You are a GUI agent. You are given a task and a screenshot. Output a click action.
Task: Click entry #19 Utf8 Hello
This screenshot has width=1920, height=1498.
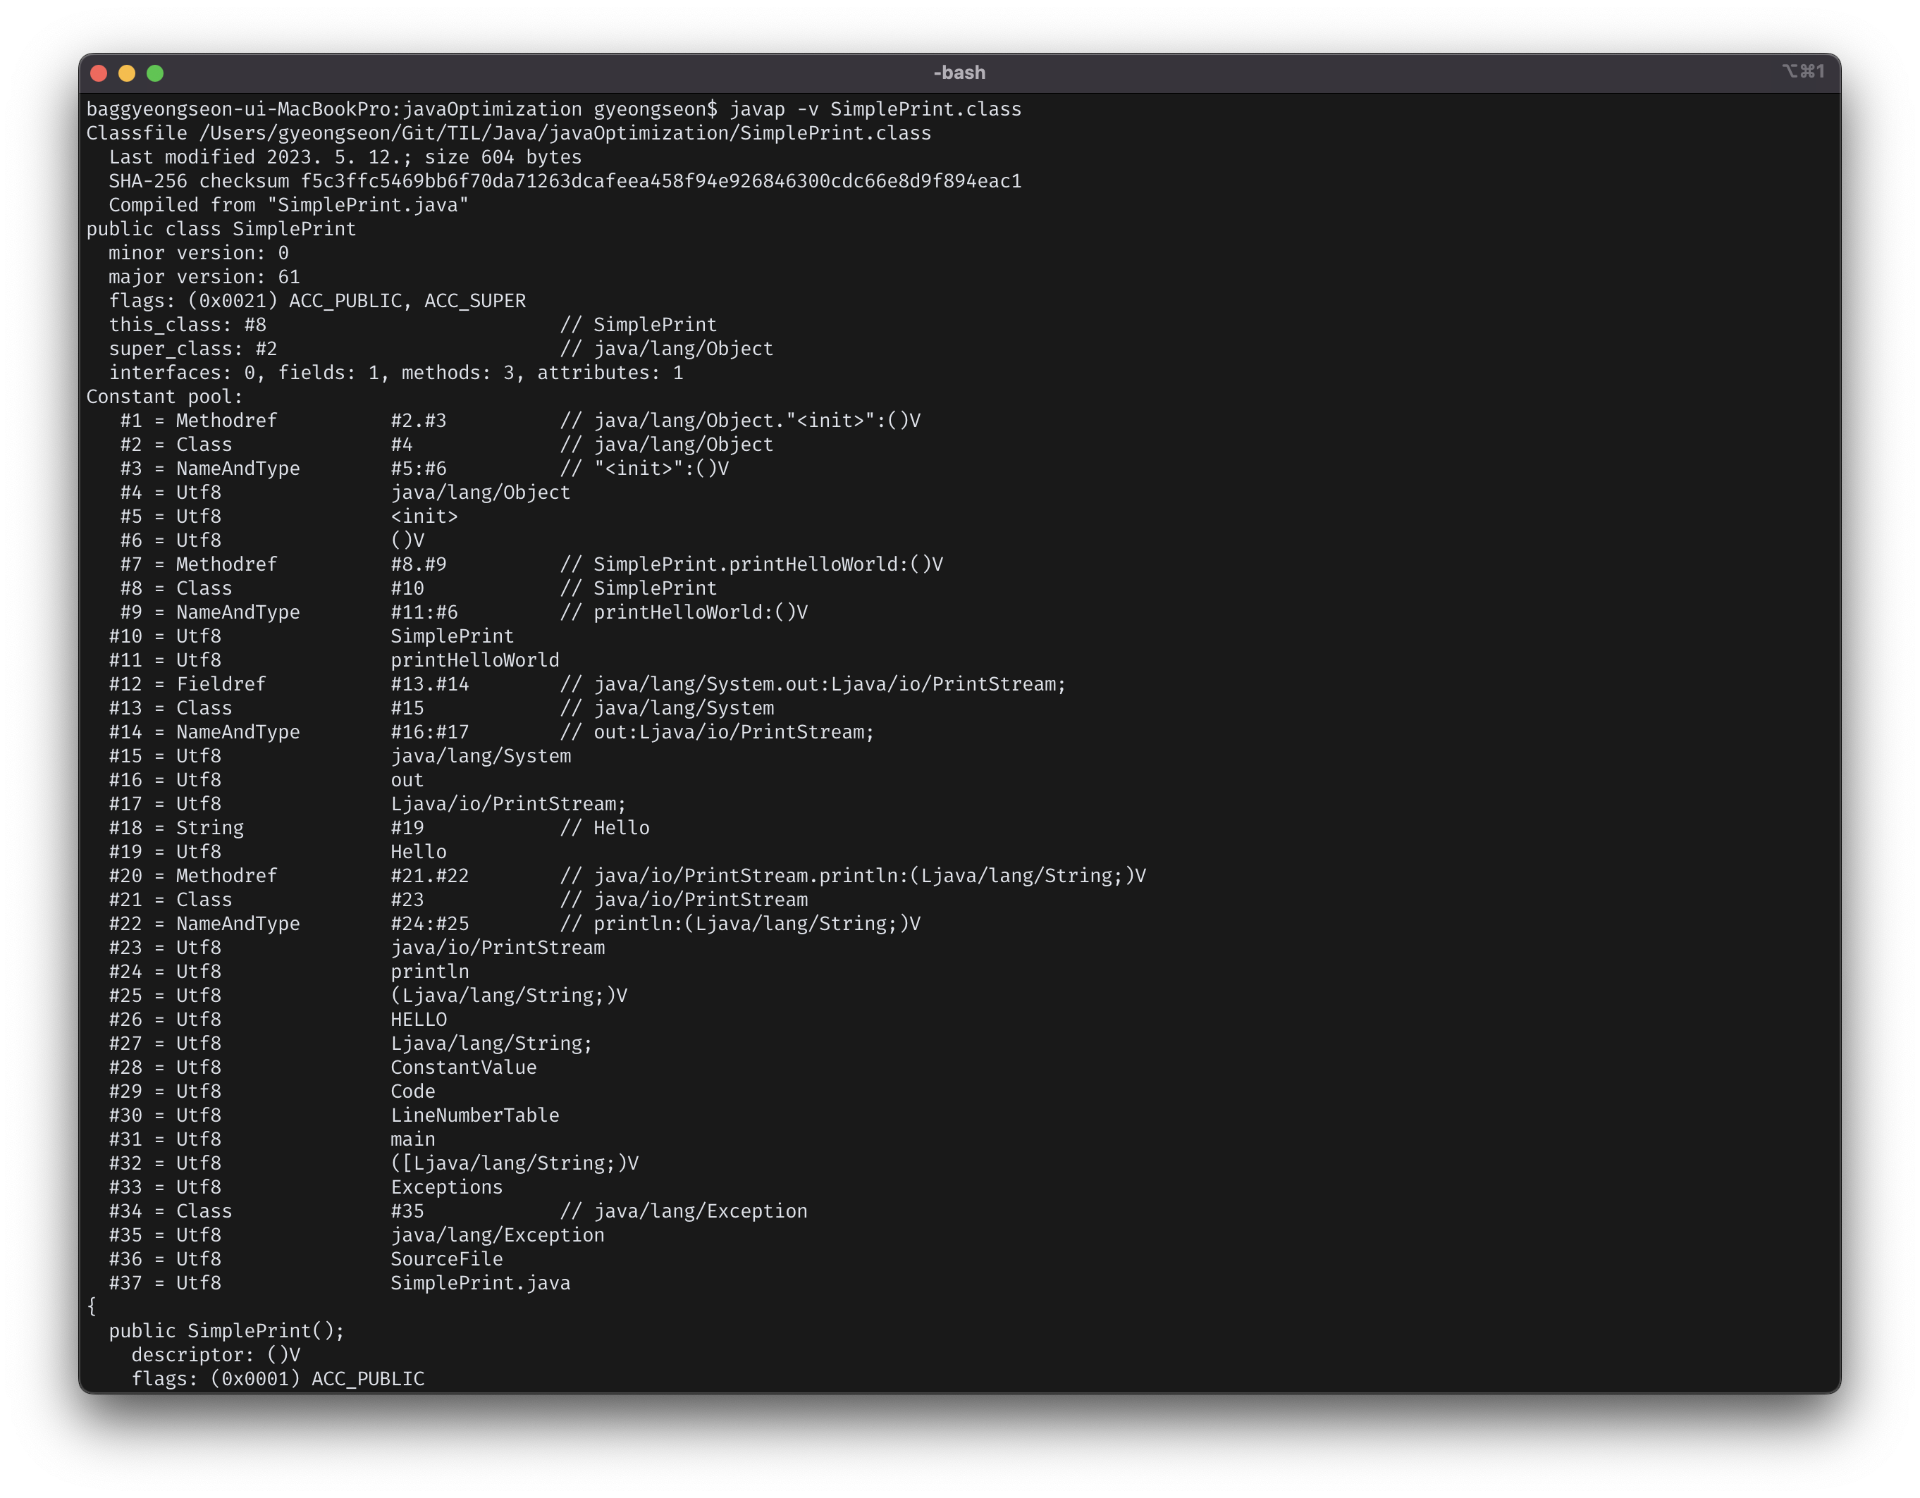pyautogui.click(x=277, y=853)
